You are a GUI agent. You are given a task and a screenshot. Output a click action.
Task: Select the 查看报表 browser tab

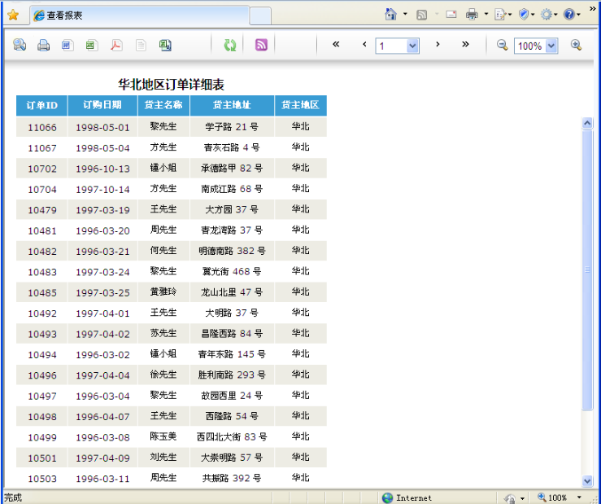click(140, 15)
